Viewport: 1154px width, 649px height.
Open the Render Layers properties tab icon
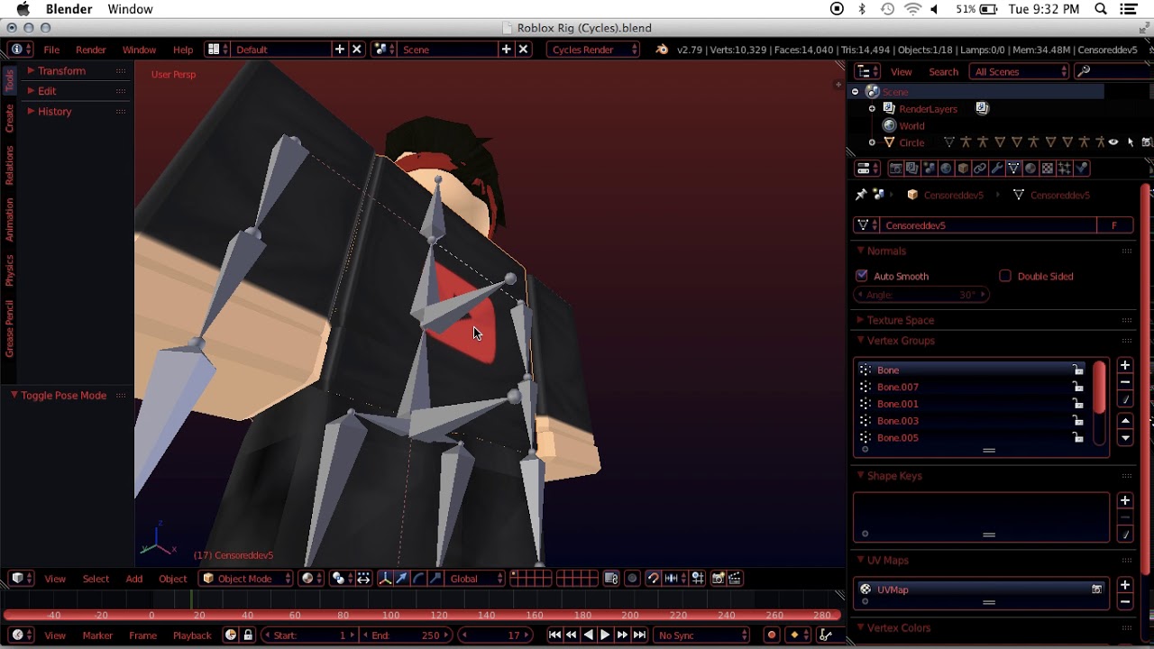click(x=911, y=169)
